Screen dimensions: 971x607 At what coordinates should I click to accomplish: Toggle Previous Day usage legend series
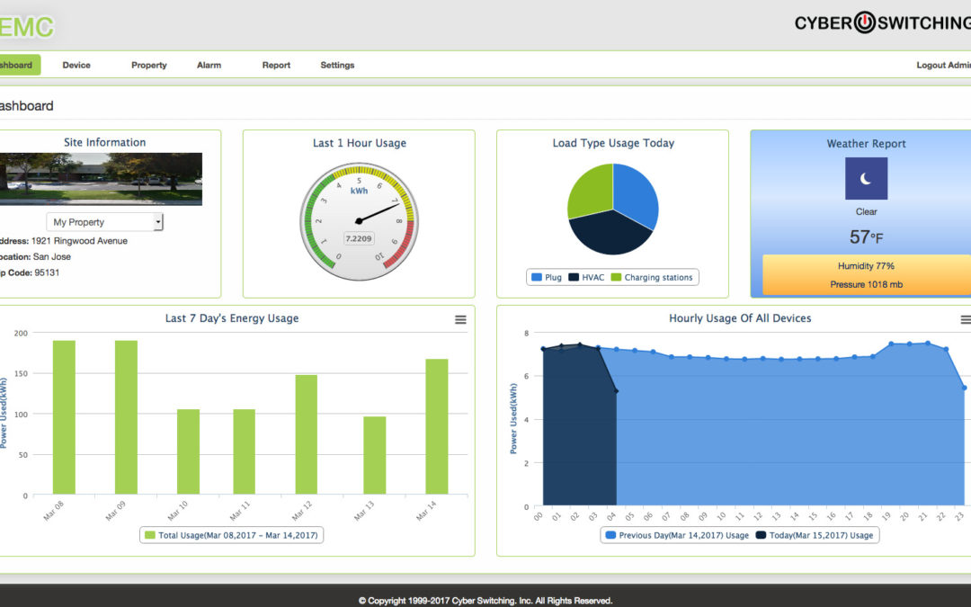(677, 535)
